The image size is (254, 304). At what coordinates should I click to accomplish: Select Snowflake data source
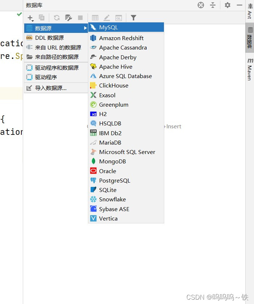pyautogui.click(x=126, y=199)
